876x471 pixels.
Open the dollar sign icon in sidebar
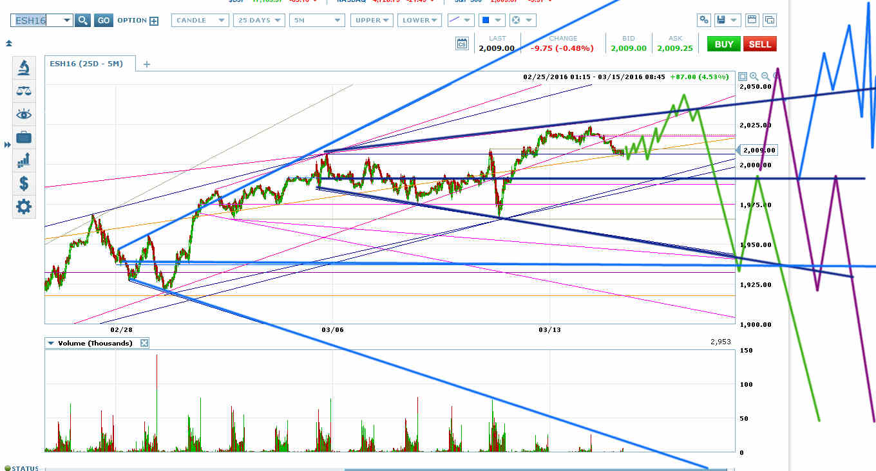(24, 183)
